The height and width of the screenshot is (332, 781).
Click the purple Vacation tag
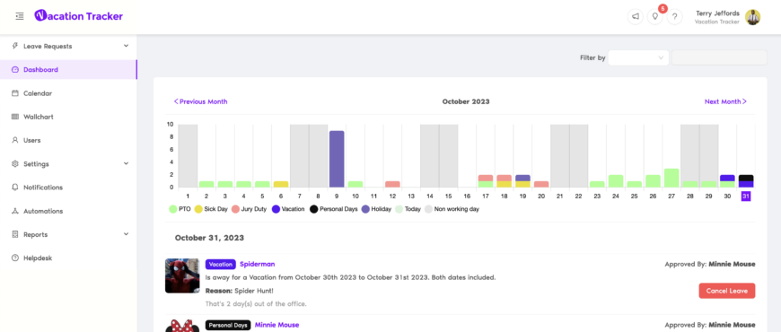click(x=220, y=265)
